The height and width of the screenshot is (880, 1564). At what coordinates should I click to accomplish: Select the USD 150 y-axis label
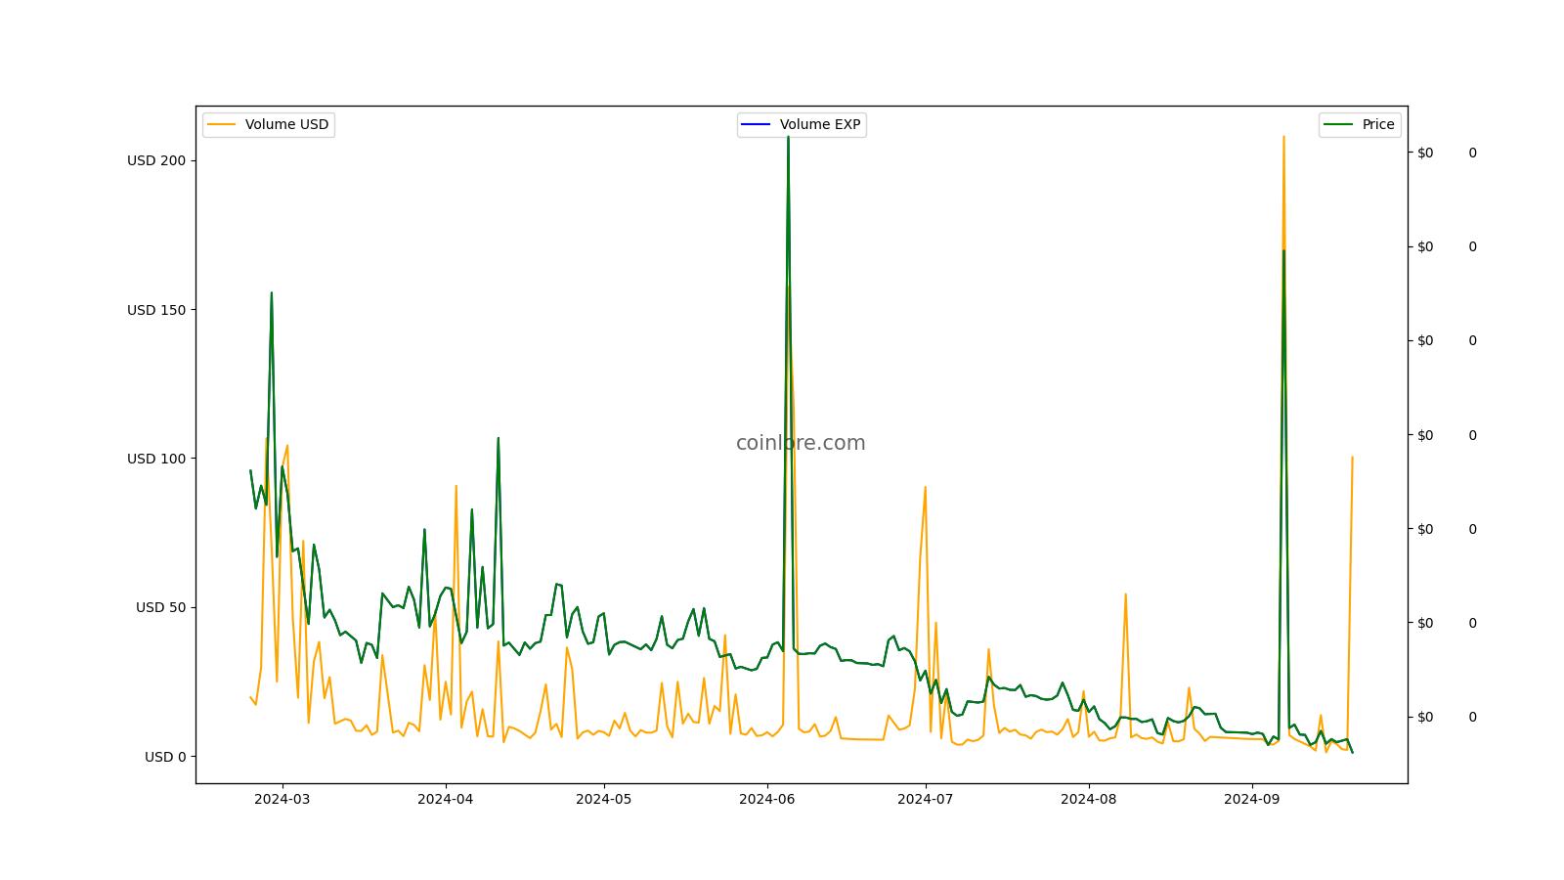156,310
